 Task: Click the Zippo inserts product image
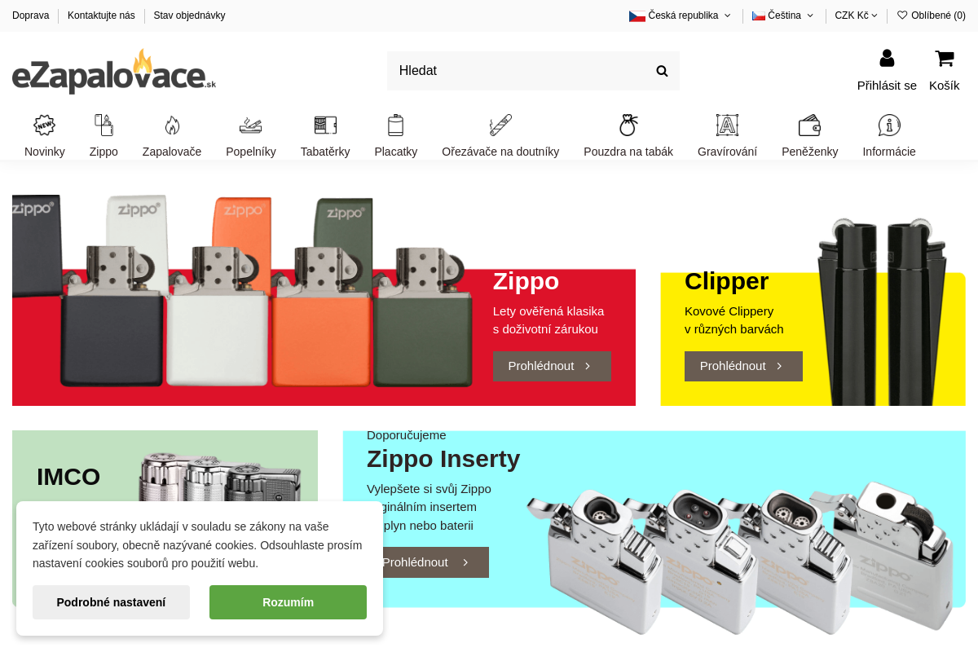coord(740,559)
